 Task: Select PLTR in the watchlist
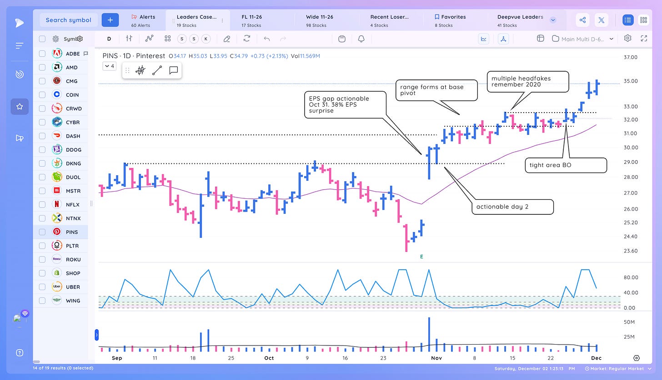point(60,246)
